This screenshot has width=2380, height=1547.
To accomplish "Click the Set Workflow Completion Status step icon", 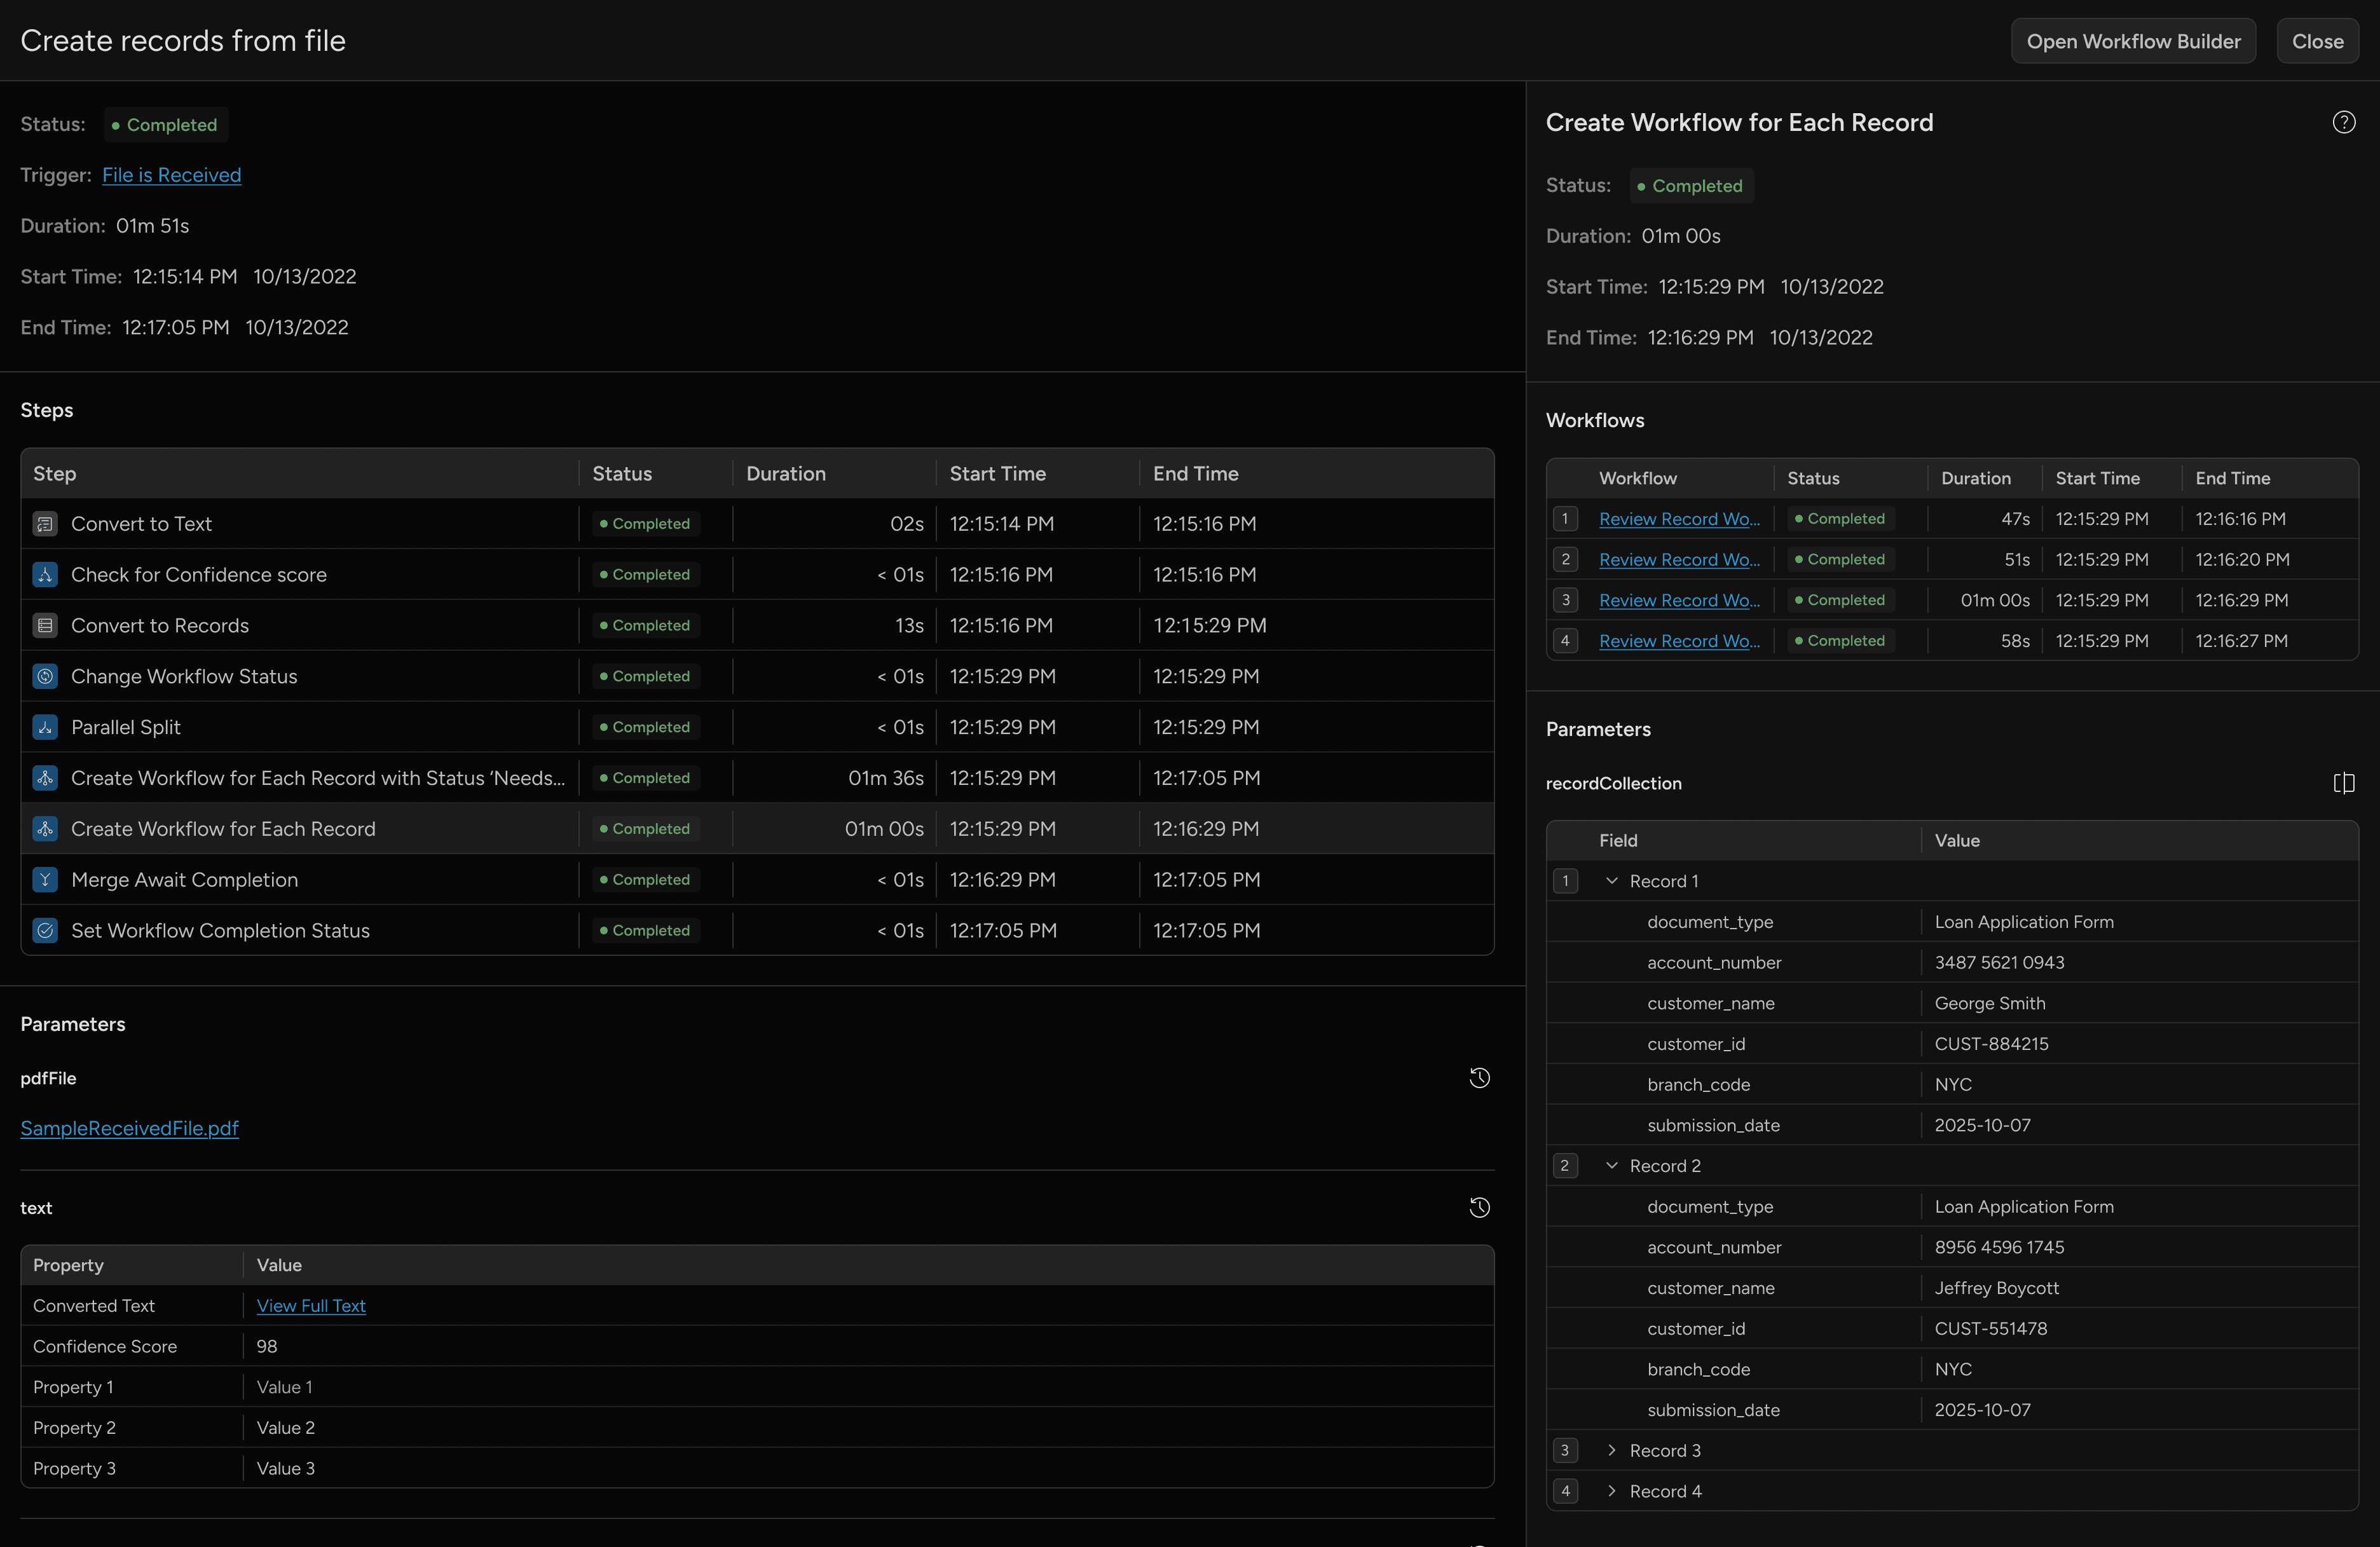I will (x=45, y=930).
